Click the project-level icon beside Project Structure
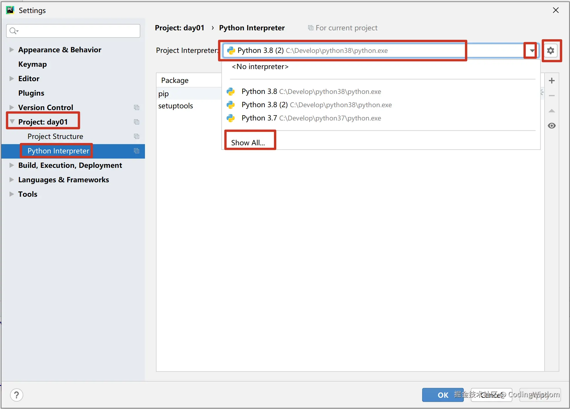The width and height of the screenshot is (570, 409). pyautogui.click(x=137, y=136)
